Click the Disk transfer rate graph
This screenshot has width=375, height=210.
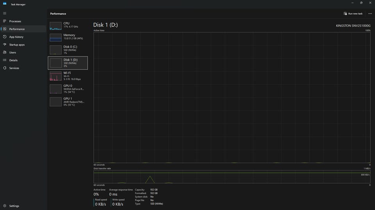point(232,177)
